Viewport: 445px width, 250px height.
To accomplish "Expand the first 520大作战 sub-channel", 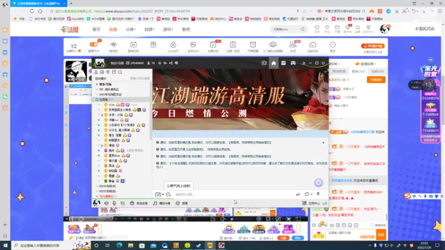I will (97, 186).
